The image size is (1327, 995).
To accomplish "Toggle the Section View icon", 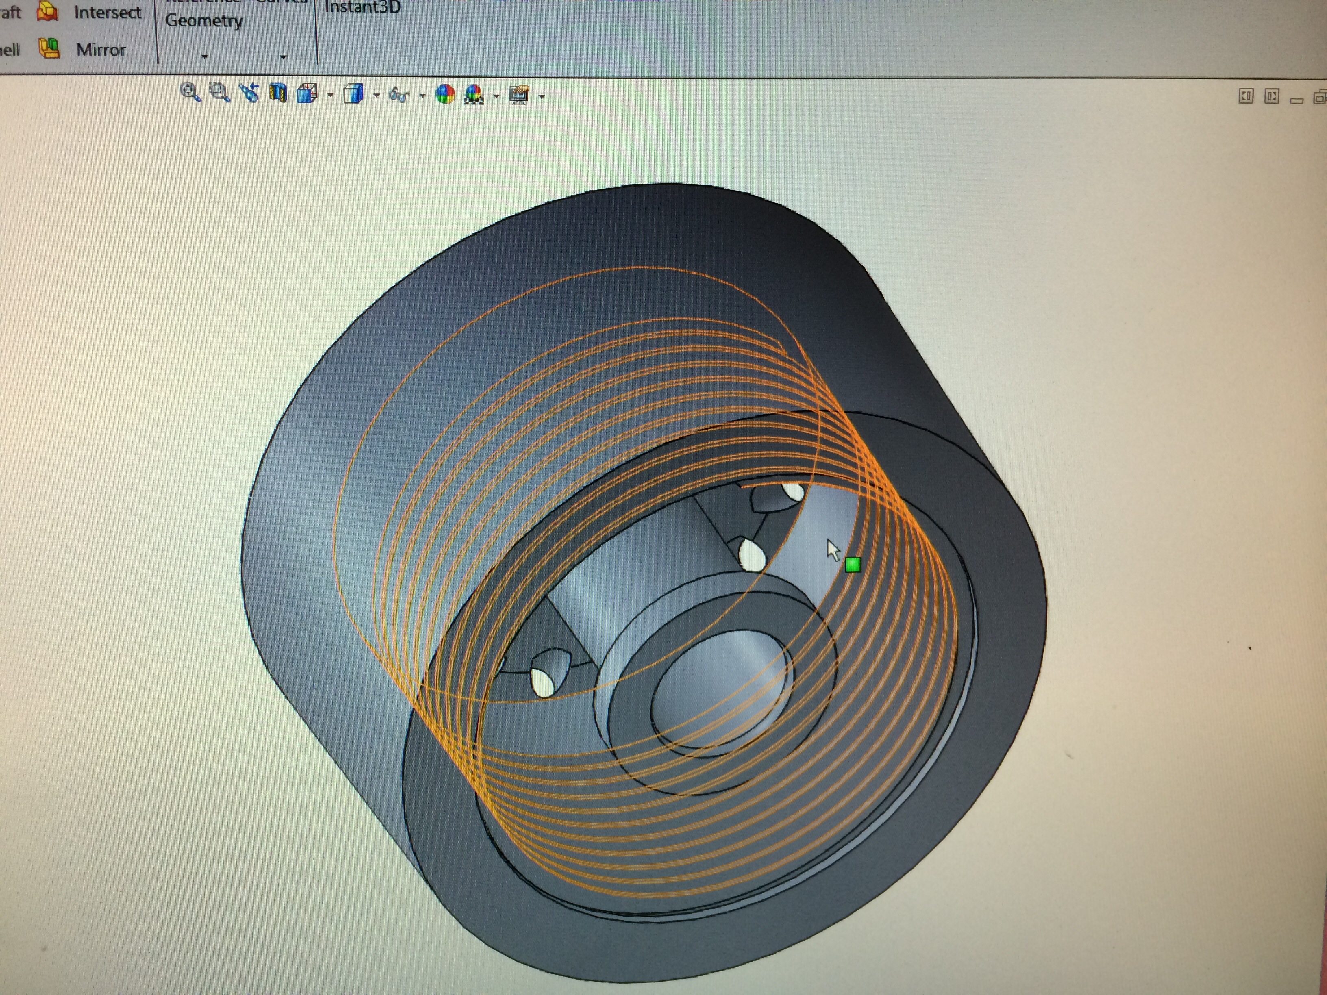I will coord(278,93).
